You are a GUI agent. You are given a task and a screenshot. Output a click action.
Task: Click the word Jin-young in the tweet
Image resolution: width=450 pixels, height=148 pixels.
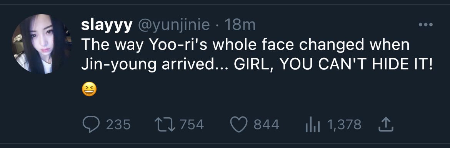click(119, 65)
